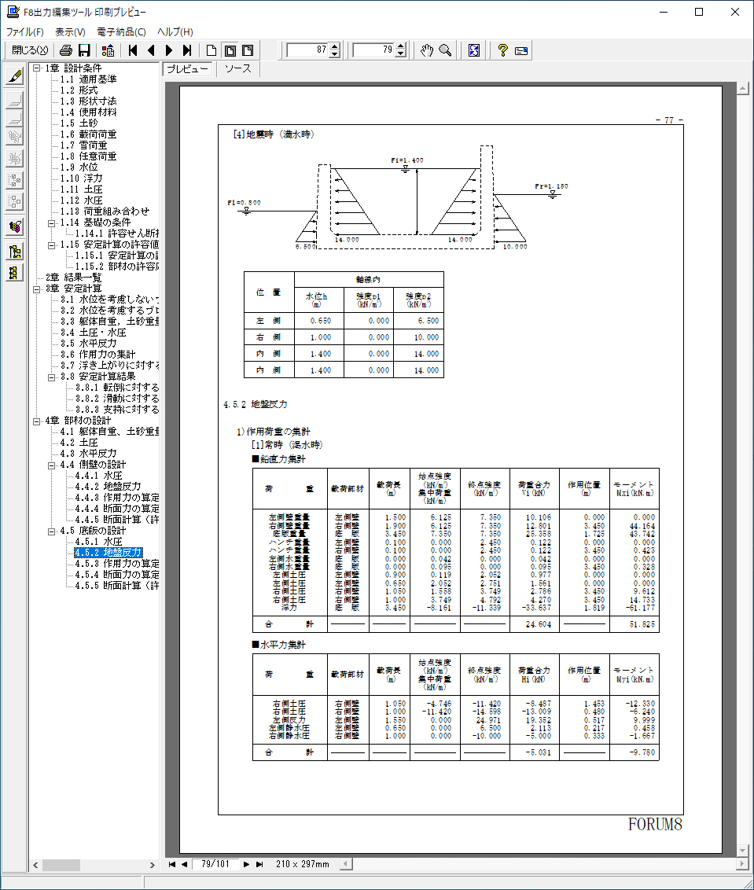
Task: Collapse the 1章 設計条件 tree node
Action: [37, 68]
